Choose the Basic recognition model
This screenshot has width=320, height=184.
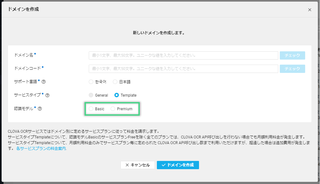tap(91, 109)
